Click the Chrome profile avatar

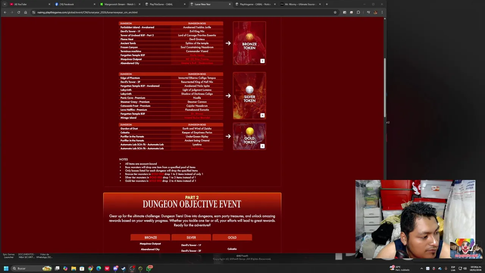375,12
